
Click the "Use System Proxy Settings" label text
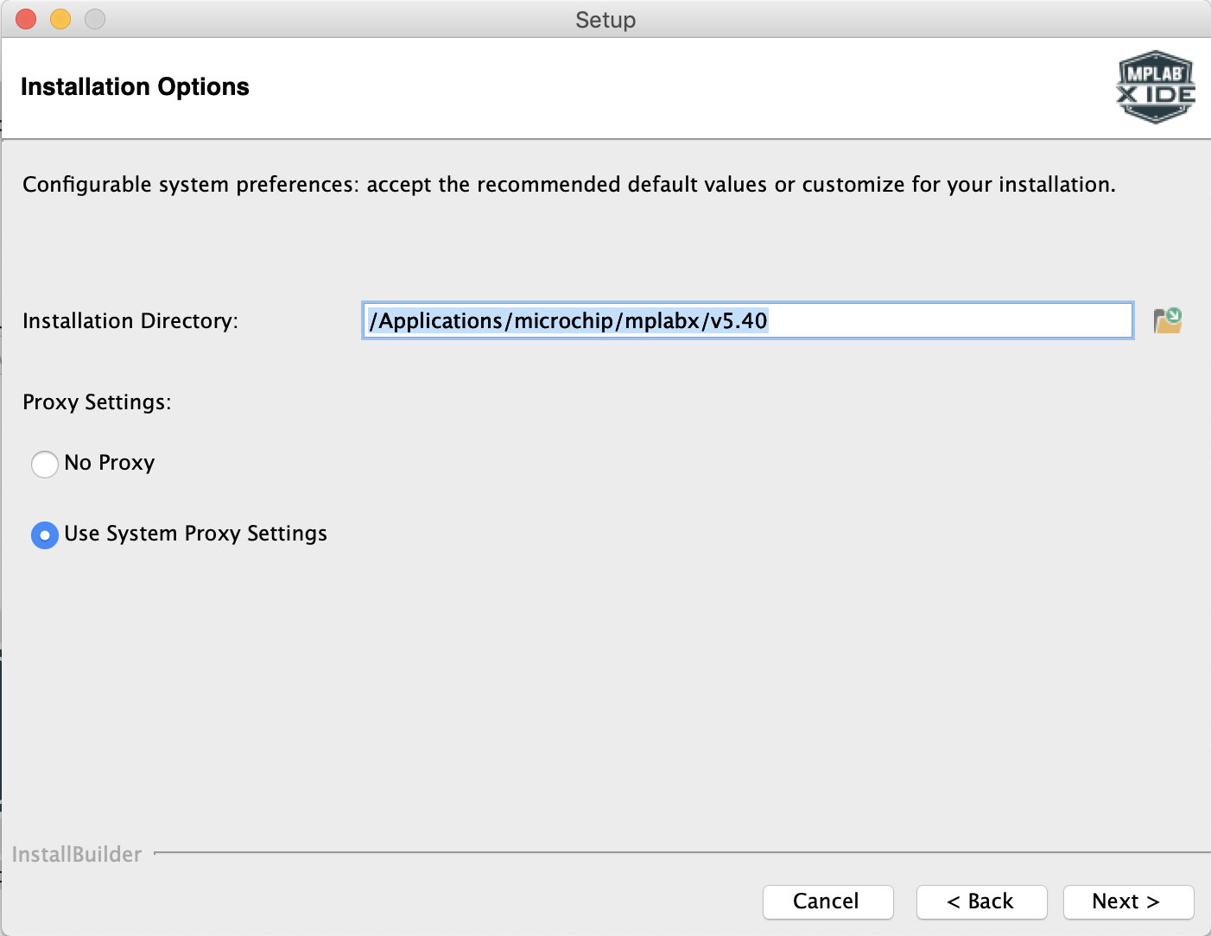tap(195, 534)
